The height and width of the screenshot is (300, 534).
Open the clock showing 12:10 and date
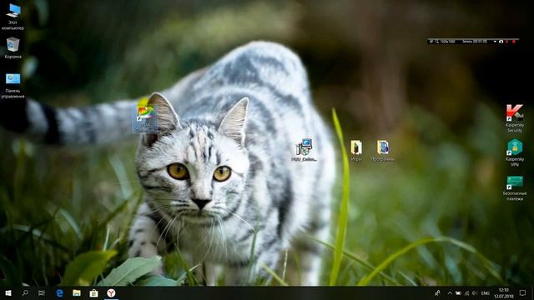point(504,292)
